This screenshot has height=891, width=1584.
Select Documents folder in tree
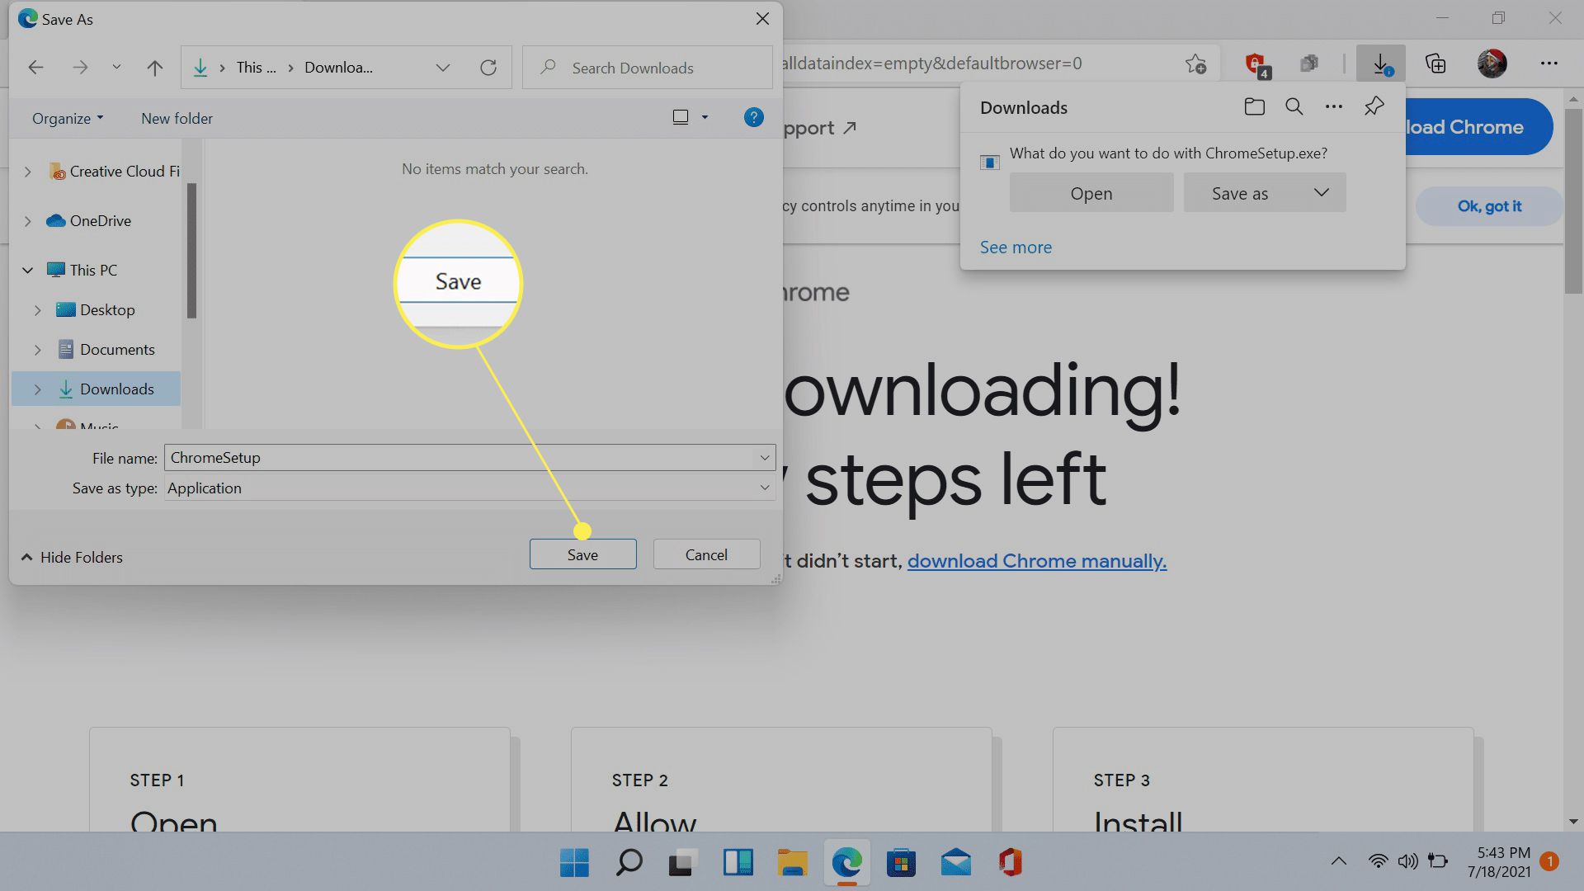click(x=106, y=350)
